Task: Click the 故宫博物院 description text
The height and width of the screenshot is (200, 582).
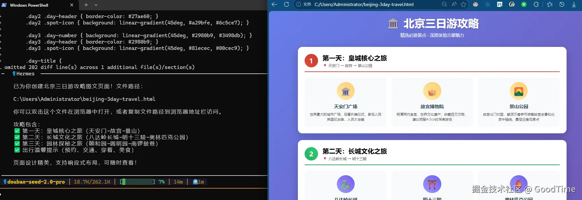Action: coord(432,117)
